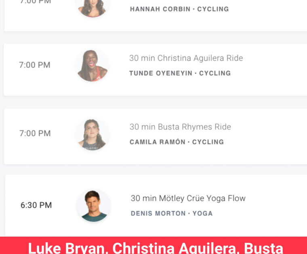This screenshot has height=254, width=307.
Task: Open the 30 min Mötley Crüe Yoga Flow
Action: (188, 198)
